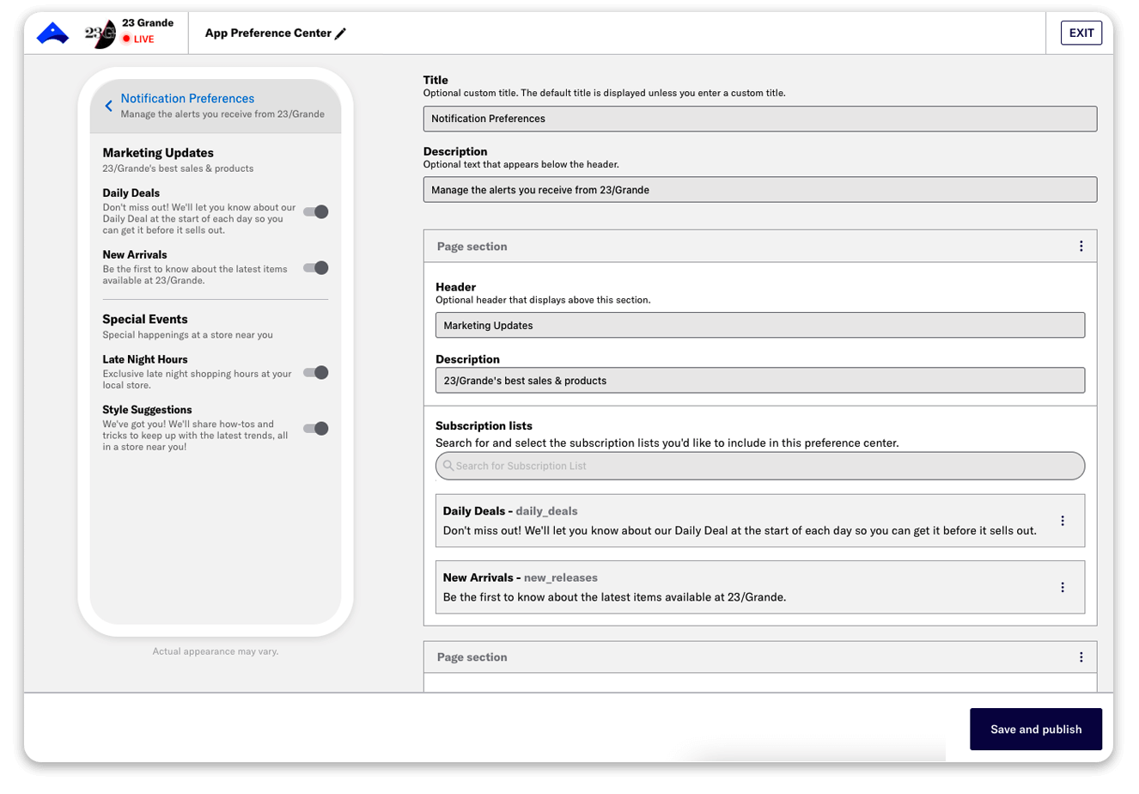Open the New Arrivals list kebab menu

click(x=1063, y=588)
